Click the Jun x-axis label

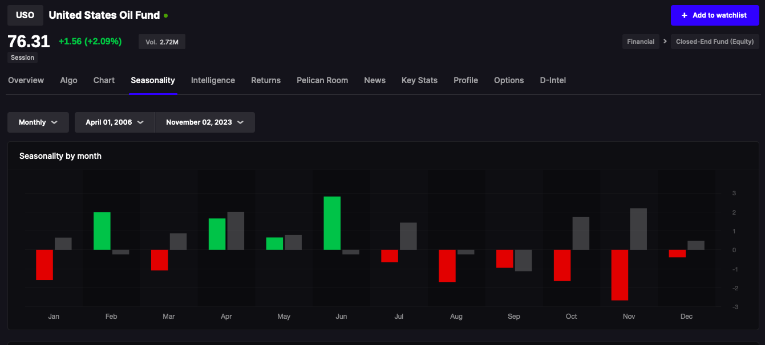[x=341, y=317]
